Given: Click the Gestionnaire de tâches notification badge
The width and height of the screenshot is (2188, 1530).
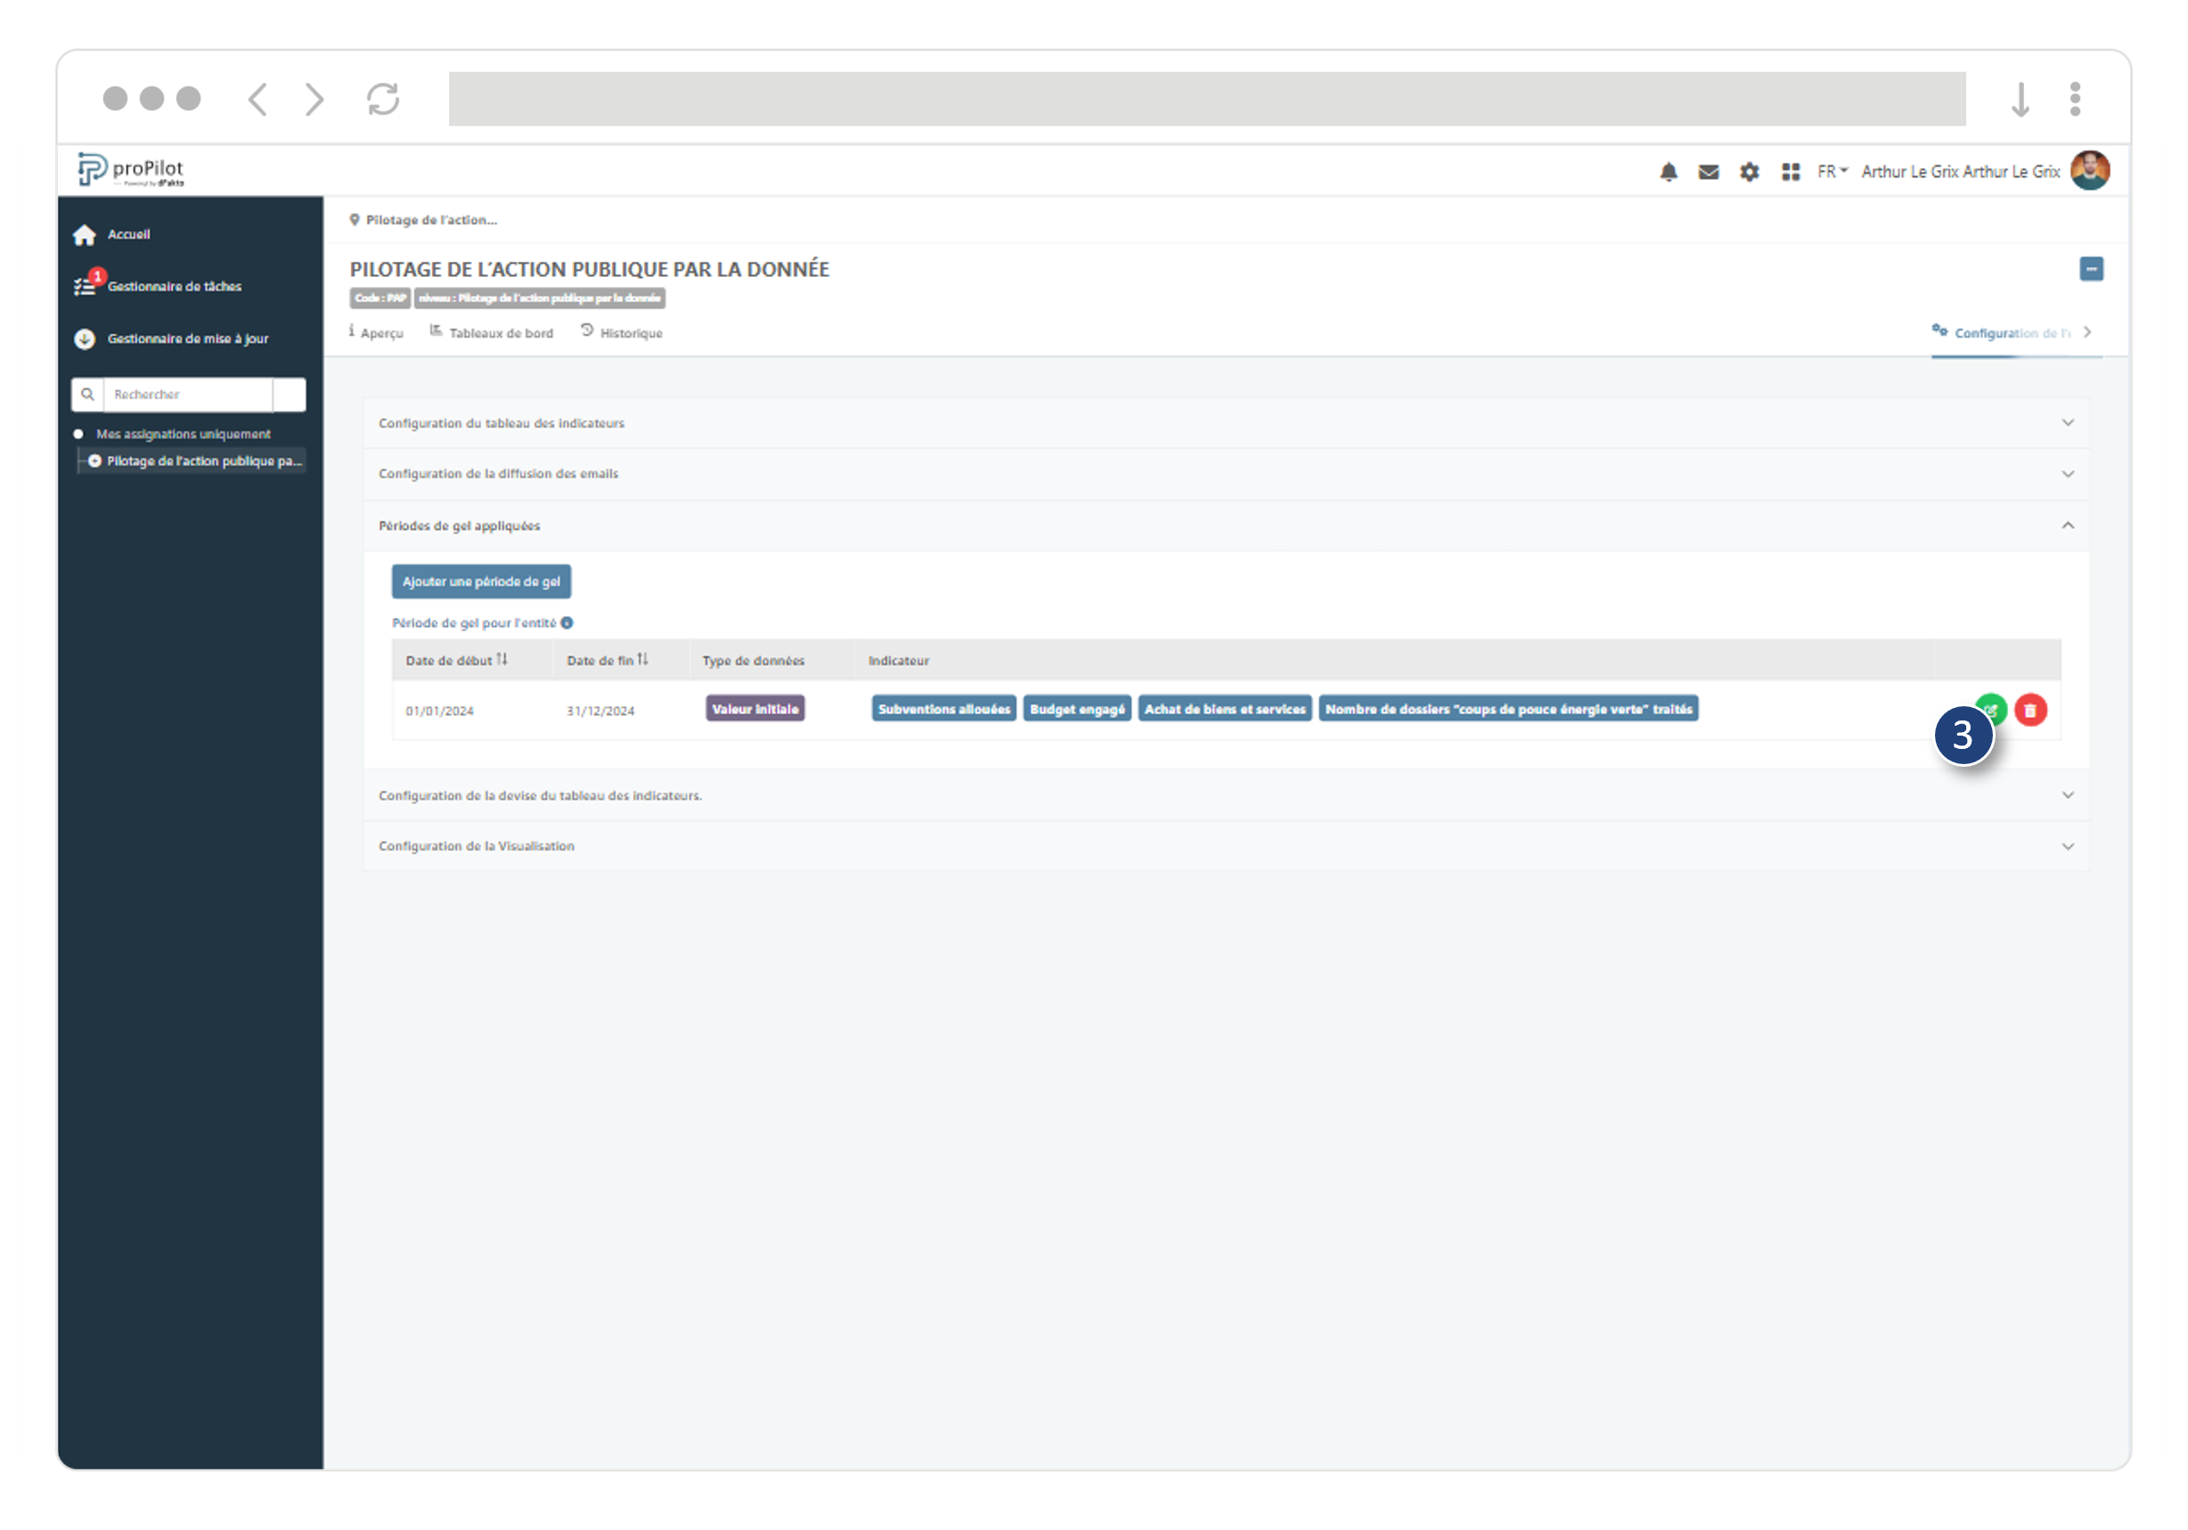Looking at the screenshot, I should pos(97,276).
